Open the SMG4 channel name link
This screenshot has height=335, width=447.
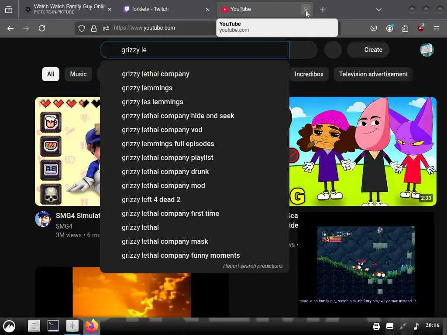64,226
